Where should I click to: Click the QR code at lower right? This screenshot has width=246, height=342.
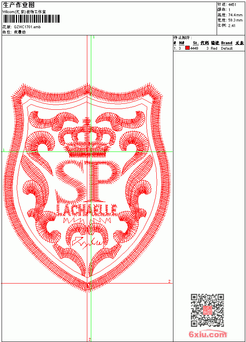tap(207, 310)
